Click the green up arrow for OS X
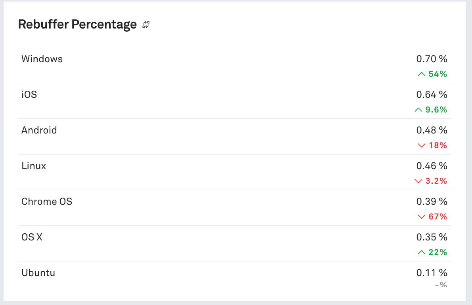 click(x=421, y=252)
